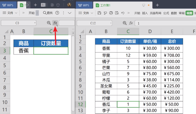Click cell ¥708.00 in 总价 column

click(x=172, y=55)
